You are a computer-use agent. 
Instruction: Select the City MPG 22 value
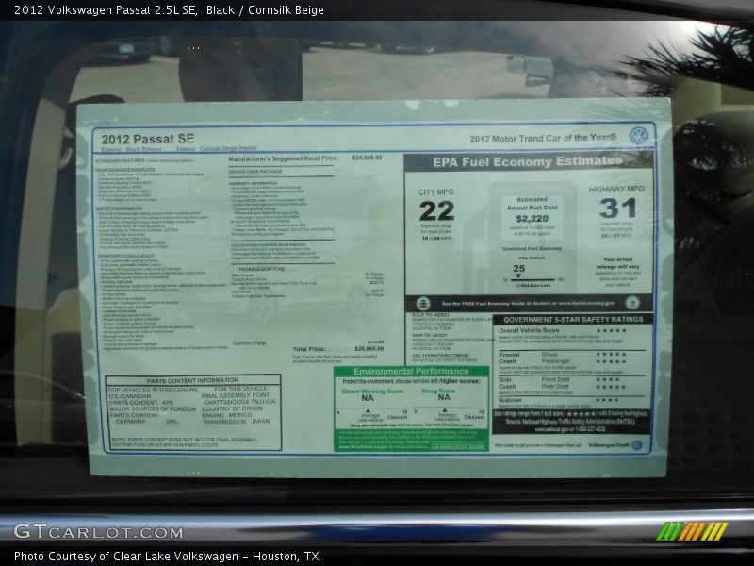click(x=436, y=211)
